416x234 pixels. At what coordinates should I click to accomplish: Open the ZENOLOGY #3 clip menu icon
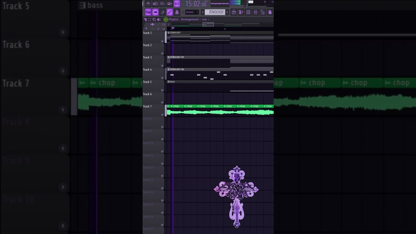click(x=168, y=57)
